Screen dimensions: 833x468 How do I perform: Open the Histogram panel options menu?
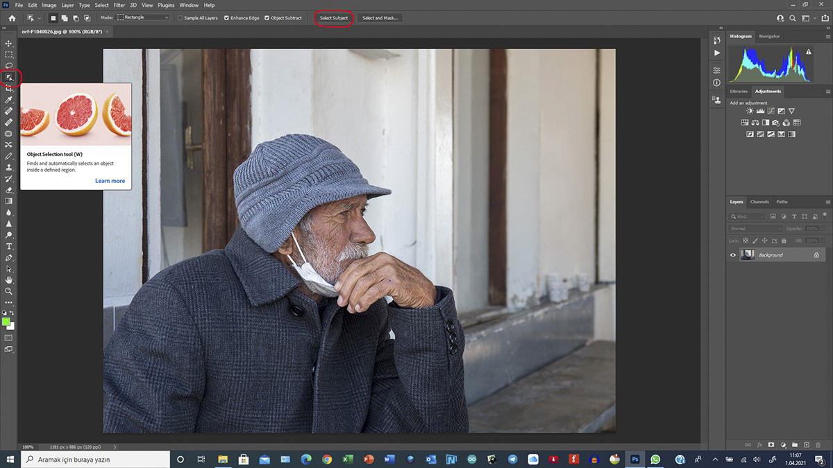pos(827,36)
